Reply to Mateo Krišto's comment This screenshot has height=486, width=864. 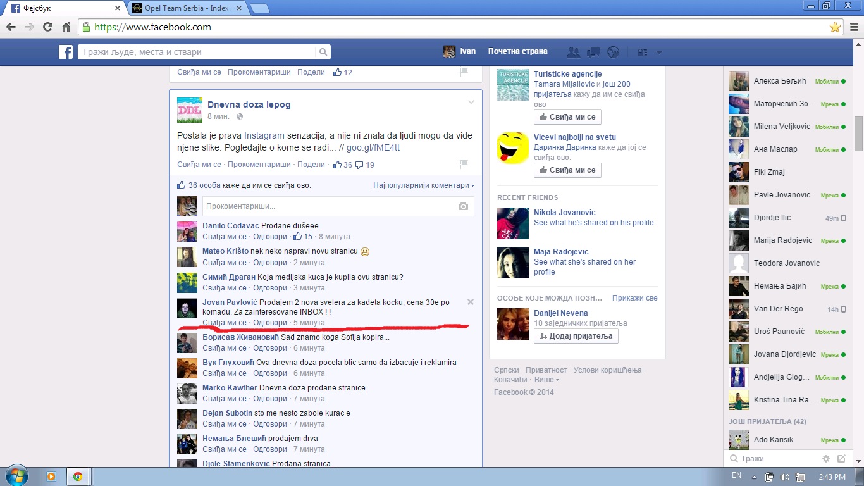[x=269, y=263]
